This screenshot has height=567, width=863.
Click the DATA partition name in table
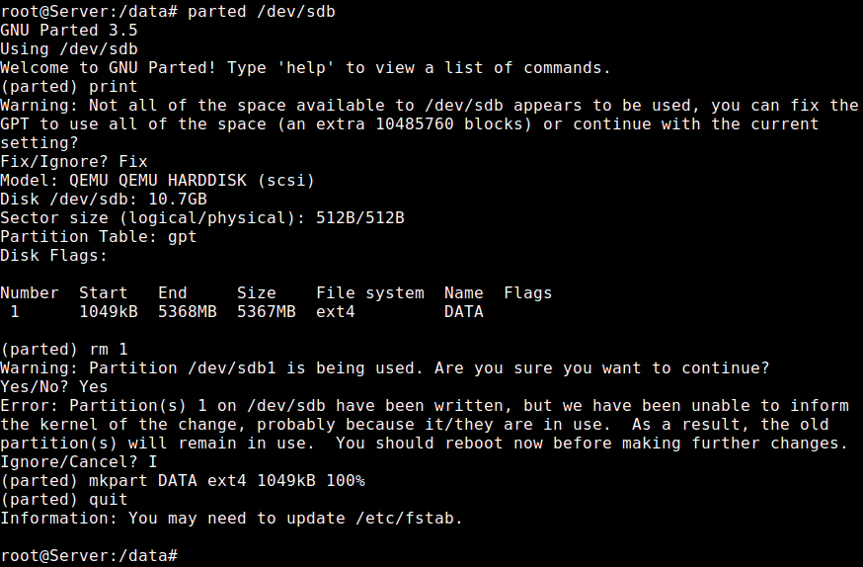pos(464,311)
